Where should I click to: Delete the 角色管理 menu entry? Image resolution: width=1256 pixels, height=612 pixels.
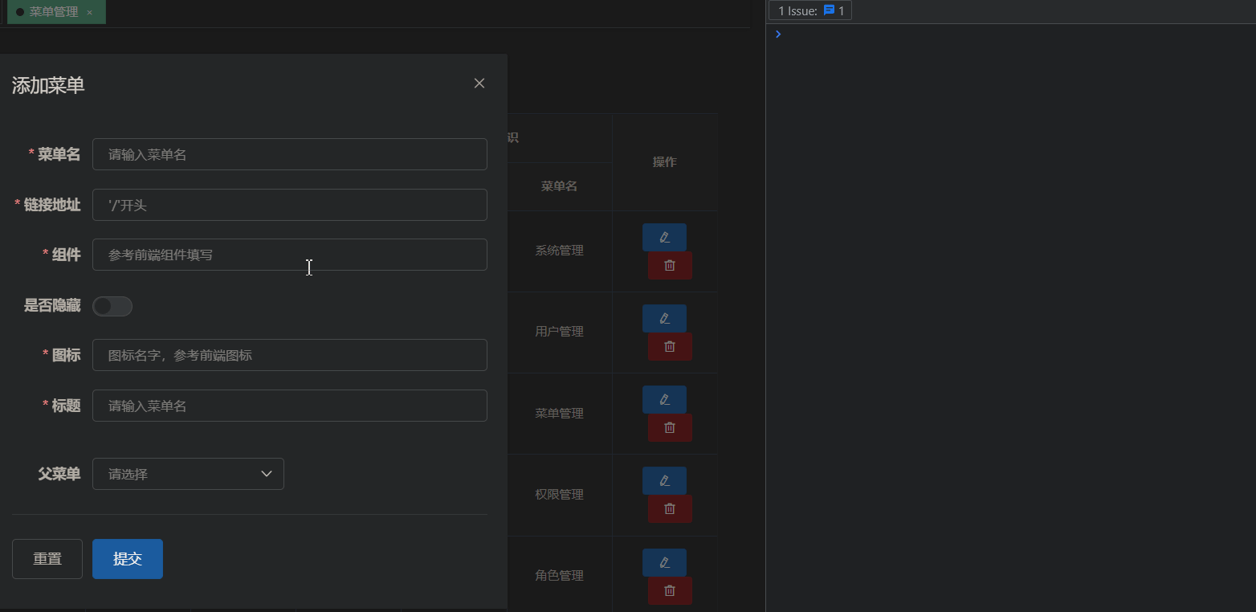[x=670, y=590]
